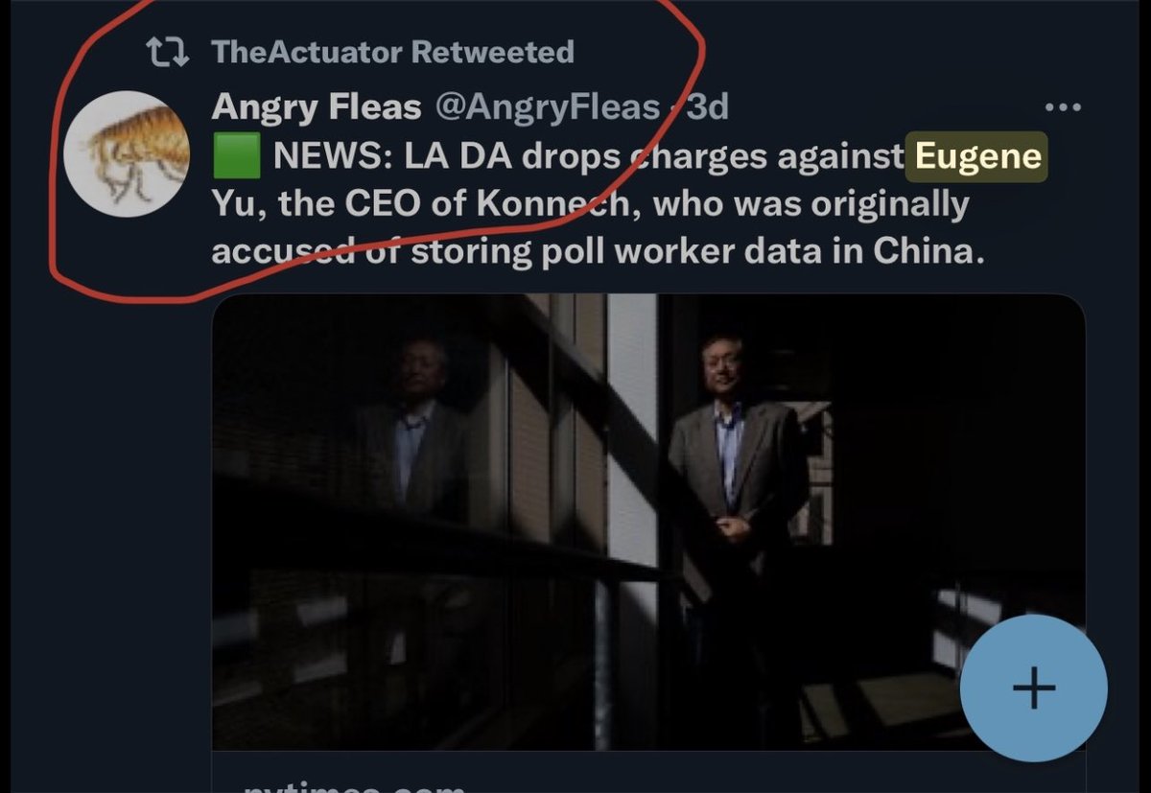Open the nytimes.com domain link below image

click(353, 784)
